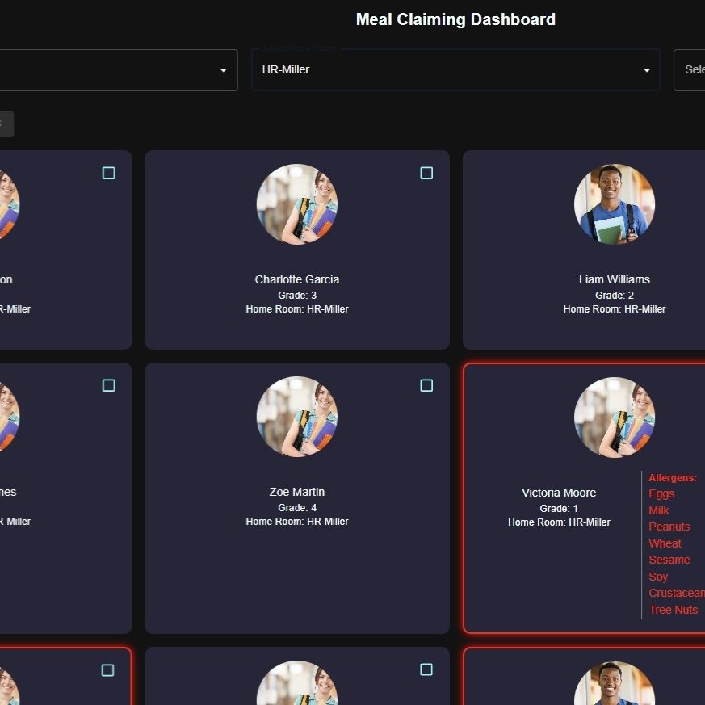705x705 pixels.
Task: Click 'Grade: 4' on Zoe Martin's card
Action: pyautogui.click(x=297, y=508)
